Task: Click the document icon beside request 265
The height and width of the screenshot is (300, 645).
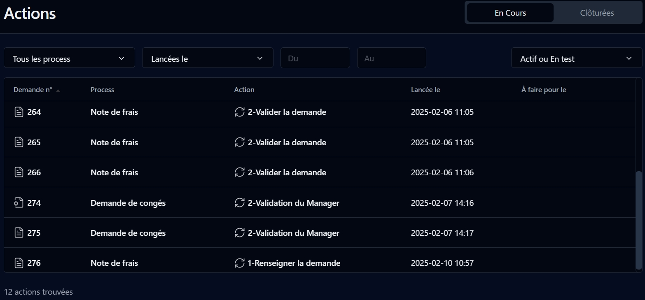Action: tap(19, 142)
